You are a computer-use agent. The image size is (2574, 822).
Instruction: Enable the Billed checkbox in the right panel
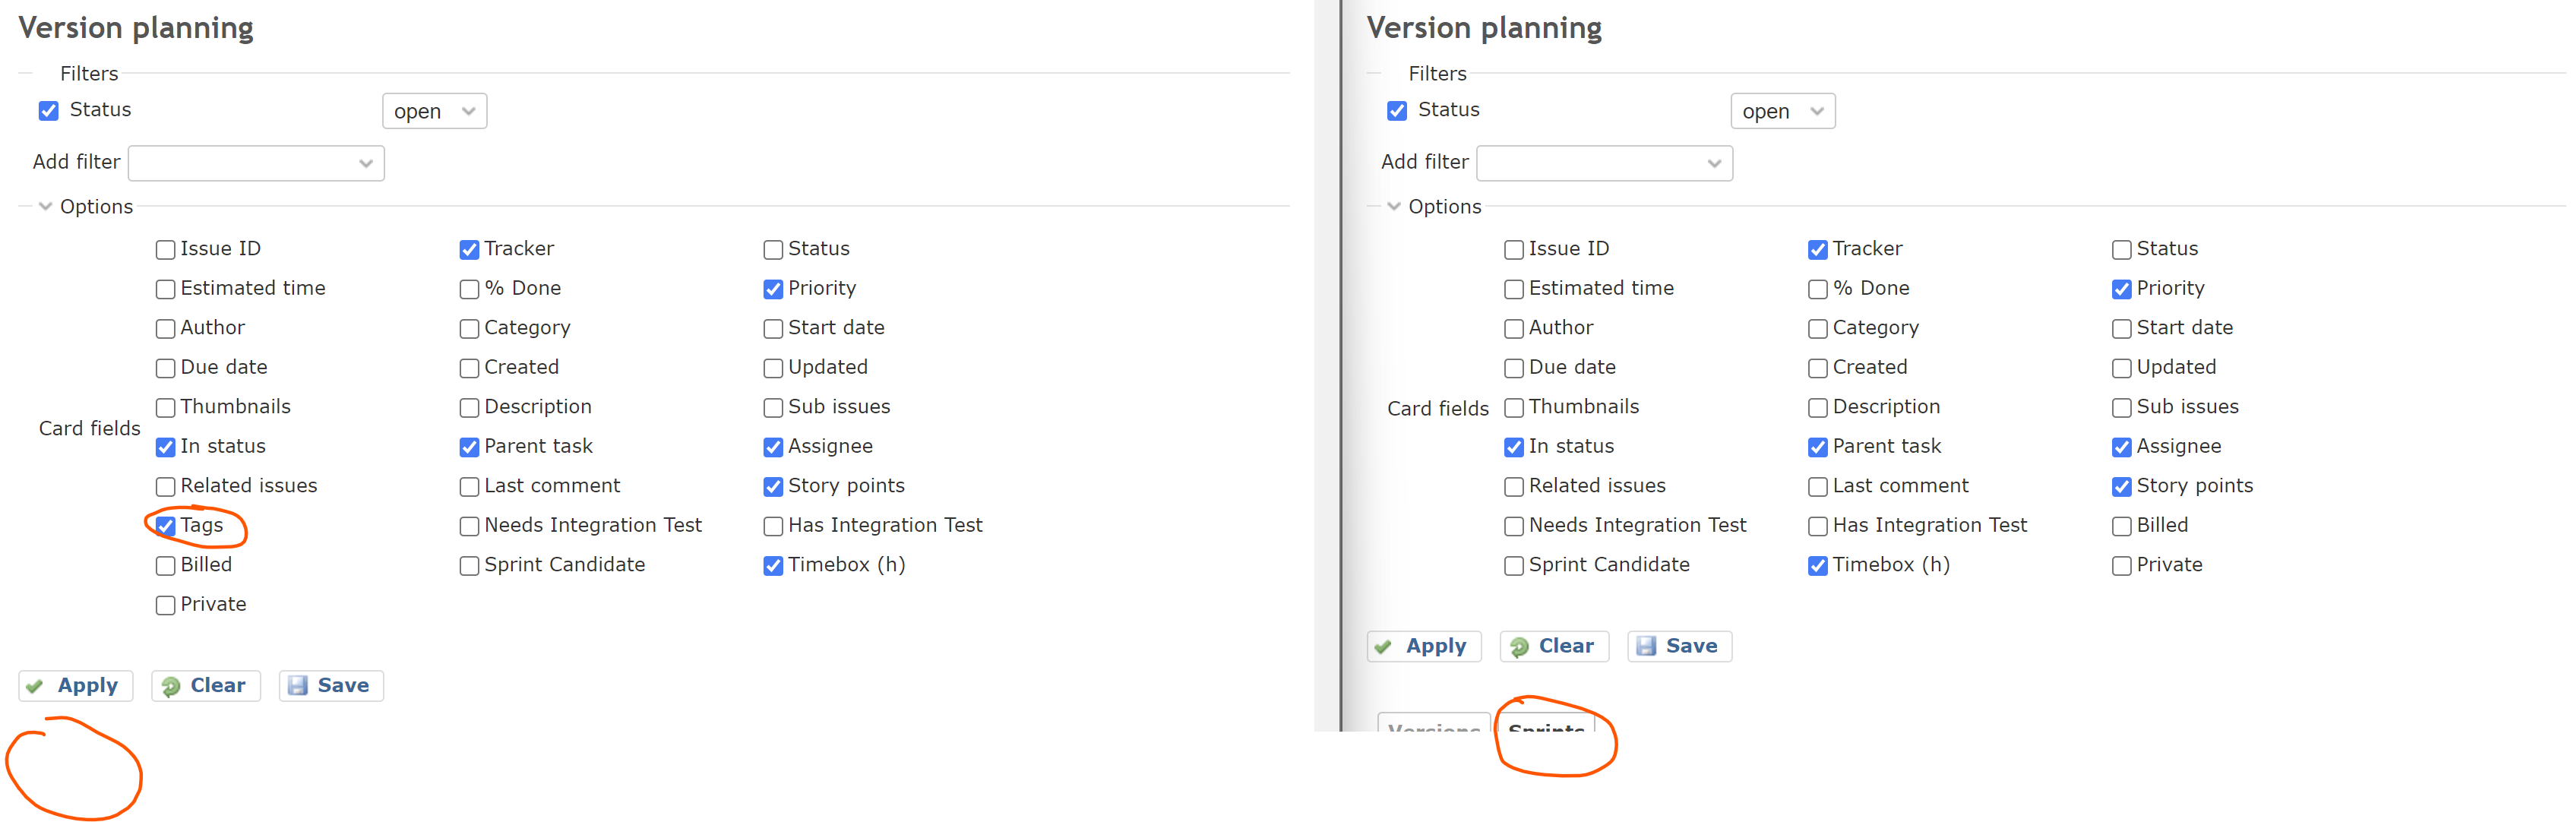coord(2121,526)
